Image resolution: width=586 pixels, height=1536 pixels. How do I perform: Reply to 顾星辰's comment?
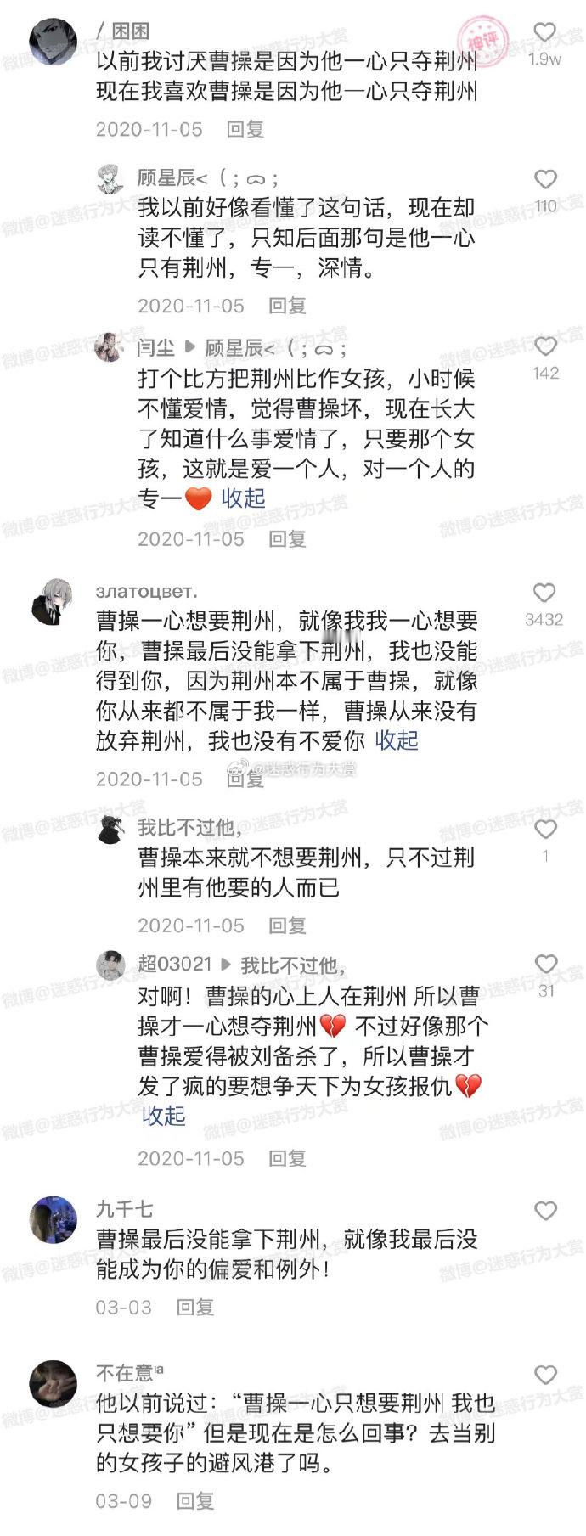[287, 306]
